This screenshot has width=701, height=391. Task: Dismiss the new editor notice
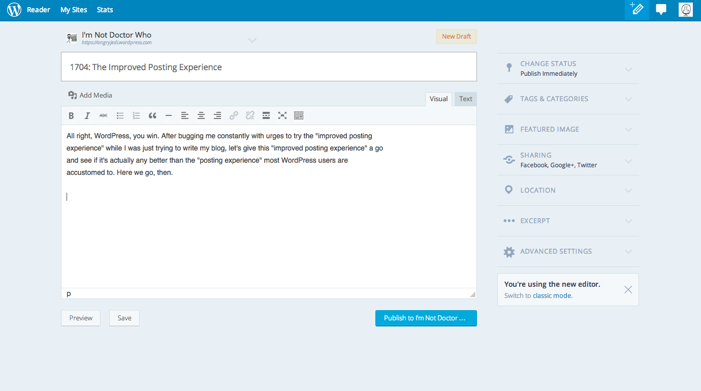click(x=628, y=289)
